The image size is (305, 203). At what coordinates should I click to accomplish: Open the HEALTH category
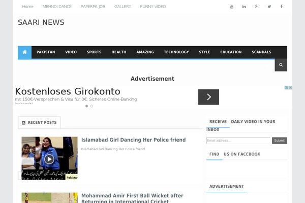click(x=119, y=52)
